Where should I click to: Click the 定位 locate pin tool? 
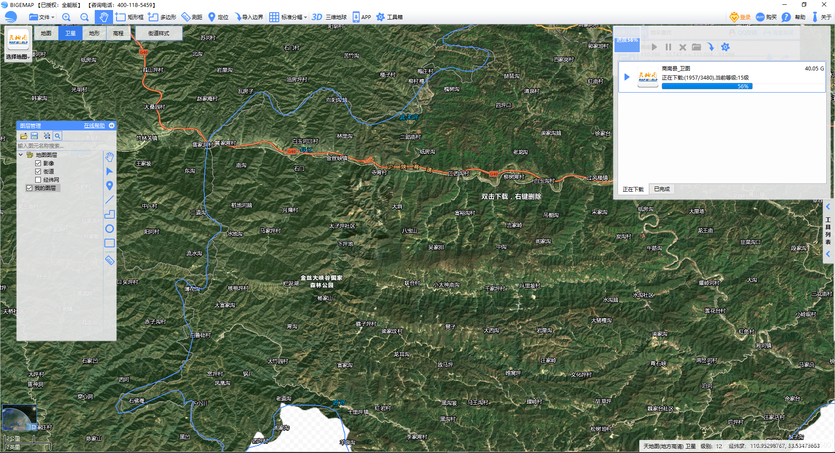tap(218, 17)
